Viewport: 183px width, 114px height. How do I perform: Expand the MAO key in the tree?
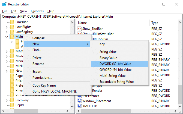coord(7,52)
